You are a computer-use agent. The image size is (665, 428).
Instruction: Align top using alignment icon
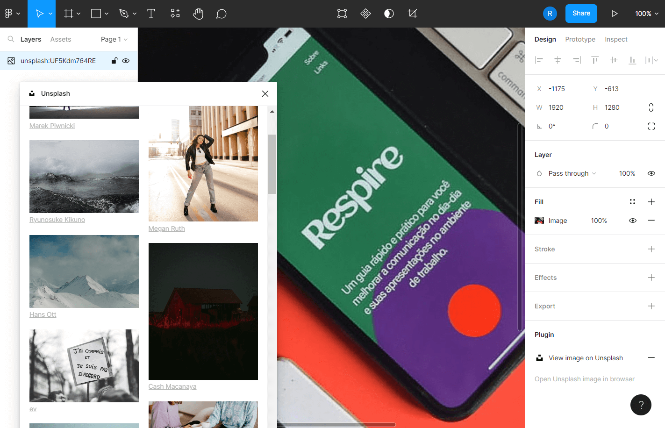coord(595,60)
